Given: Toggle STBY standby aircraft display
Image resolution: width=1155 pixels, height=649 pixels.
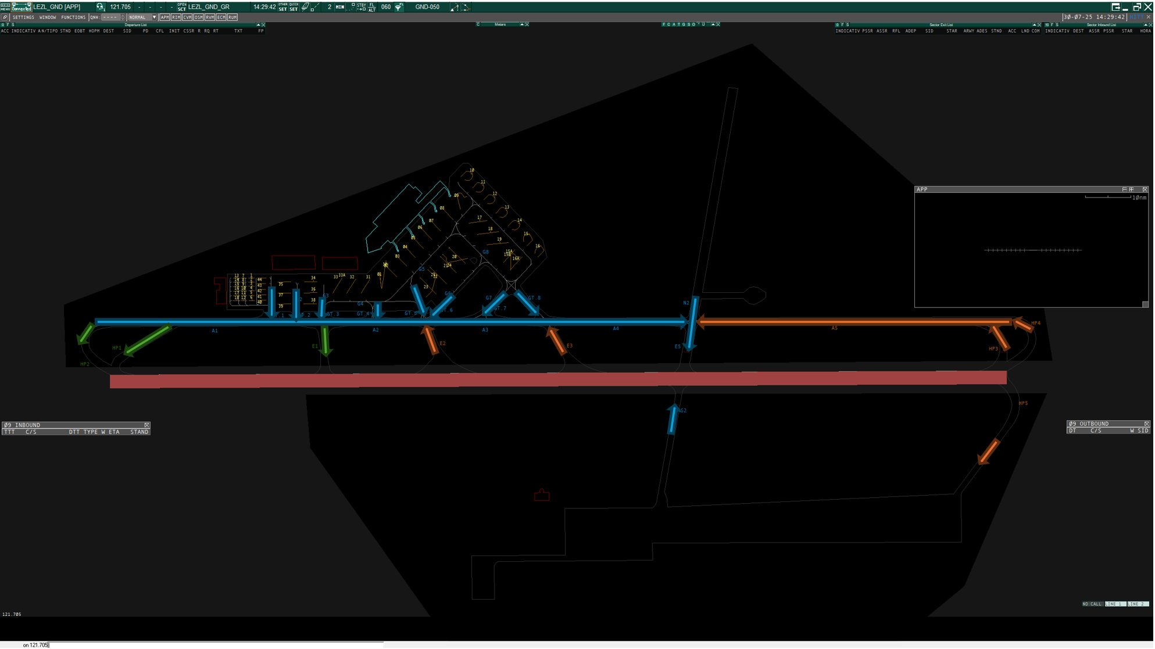Looking at the screenshot, I should (362, 7).
